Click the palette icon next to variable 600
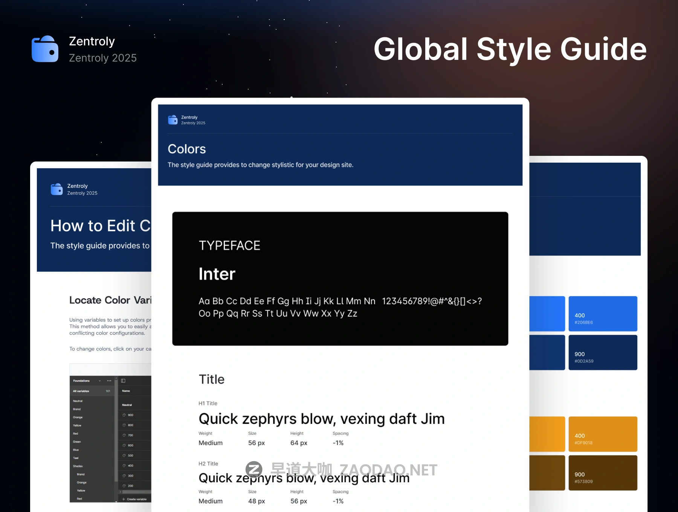Viewport: 678px width, 512px height. tap(124, 445)
